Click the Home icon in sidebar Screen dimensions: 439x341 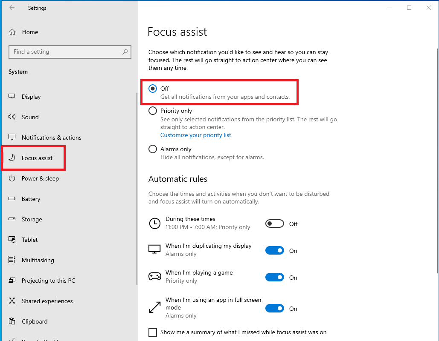12,32
